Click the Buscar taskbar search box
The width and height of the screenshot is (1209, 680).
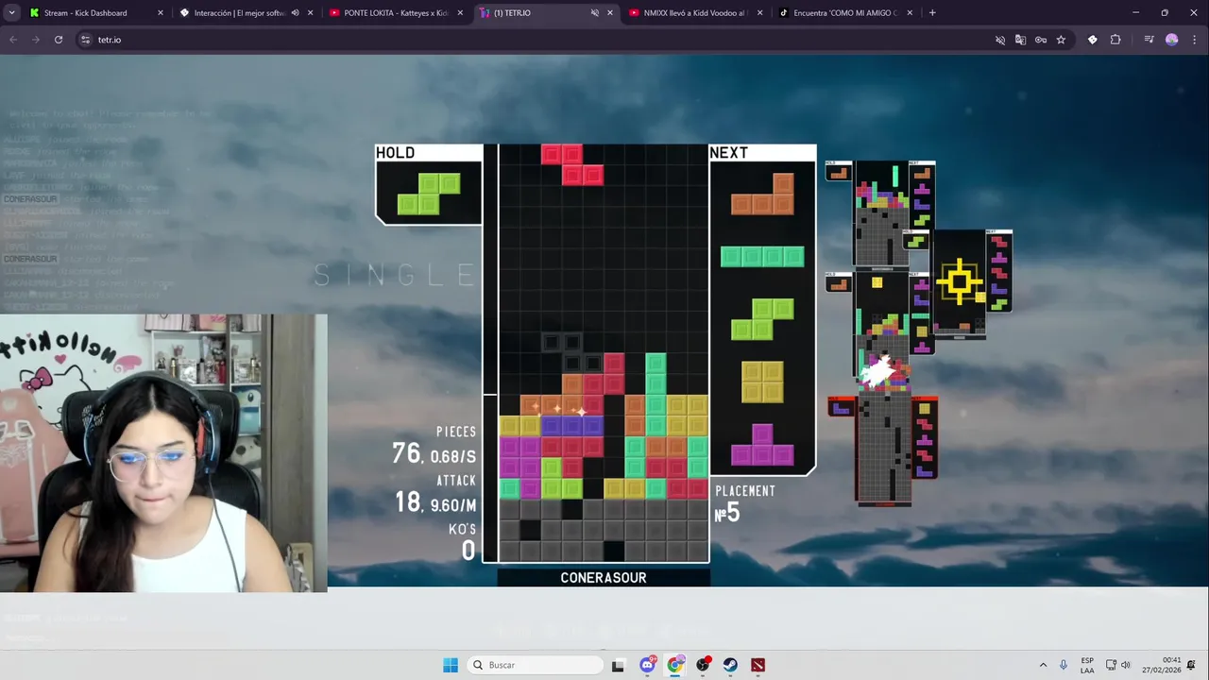[536, 665]
